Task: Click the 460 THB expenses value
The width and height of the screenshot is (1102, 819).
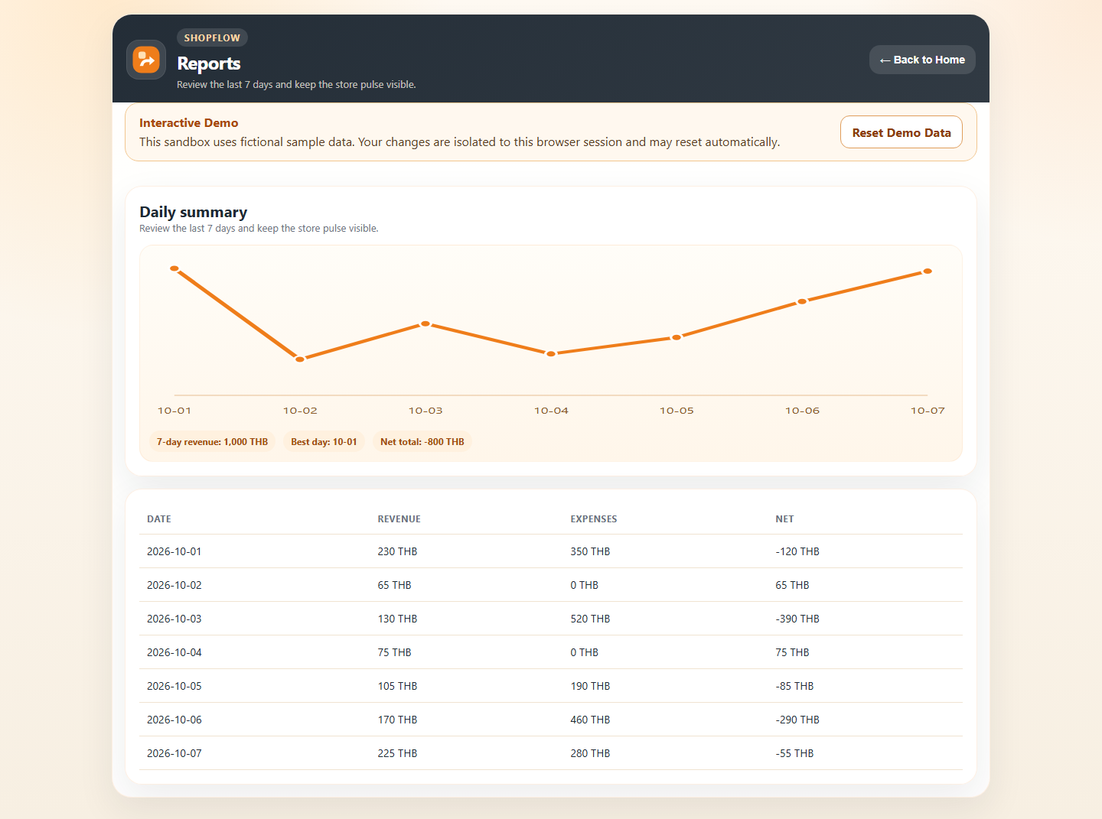Action: pos(590,720)
